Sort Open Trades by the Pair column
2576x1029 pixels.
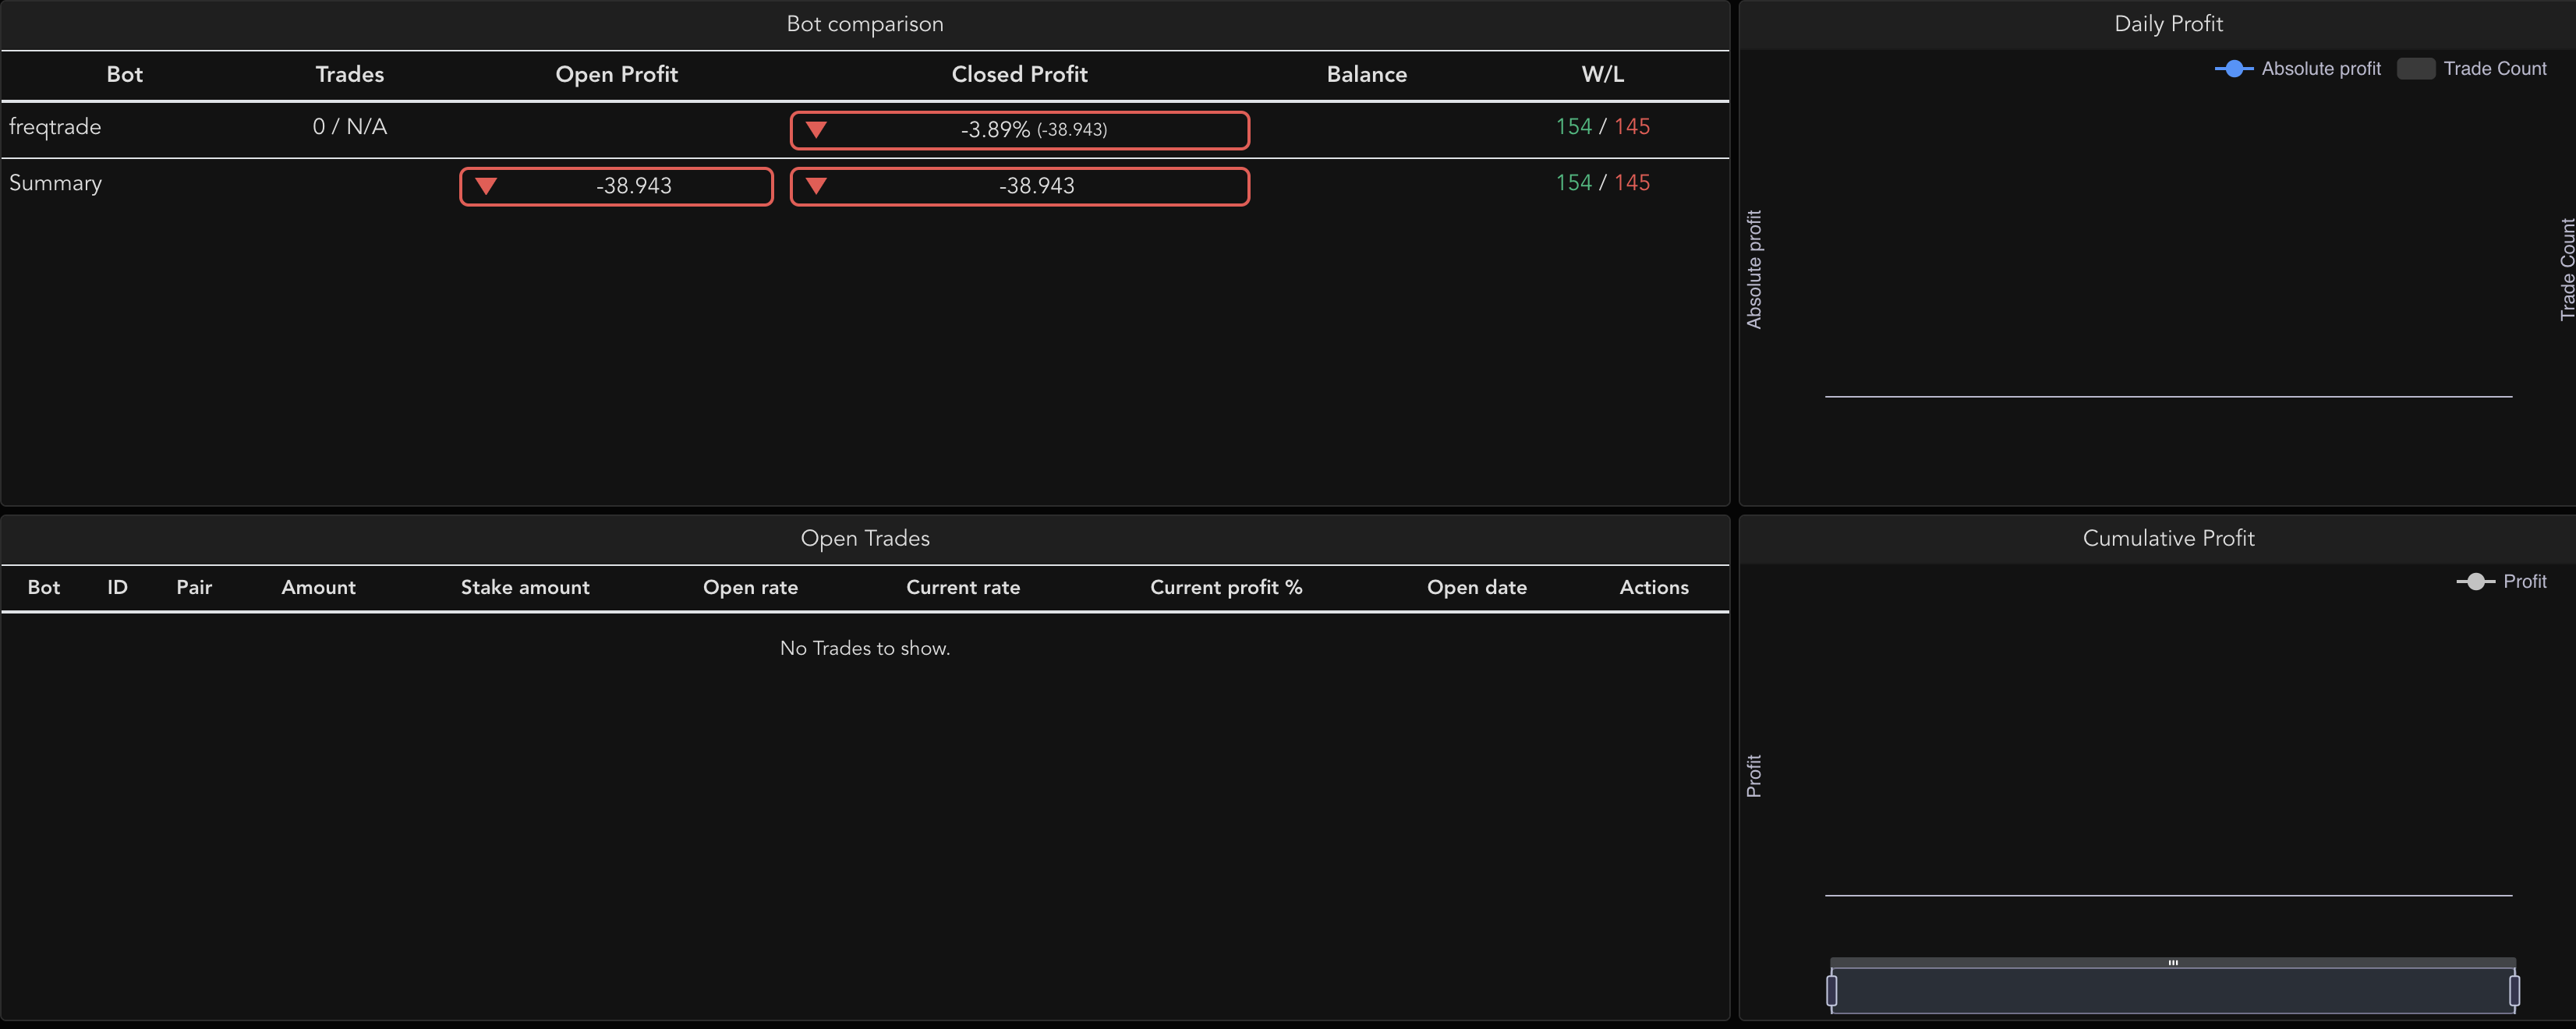coord(194,588)
